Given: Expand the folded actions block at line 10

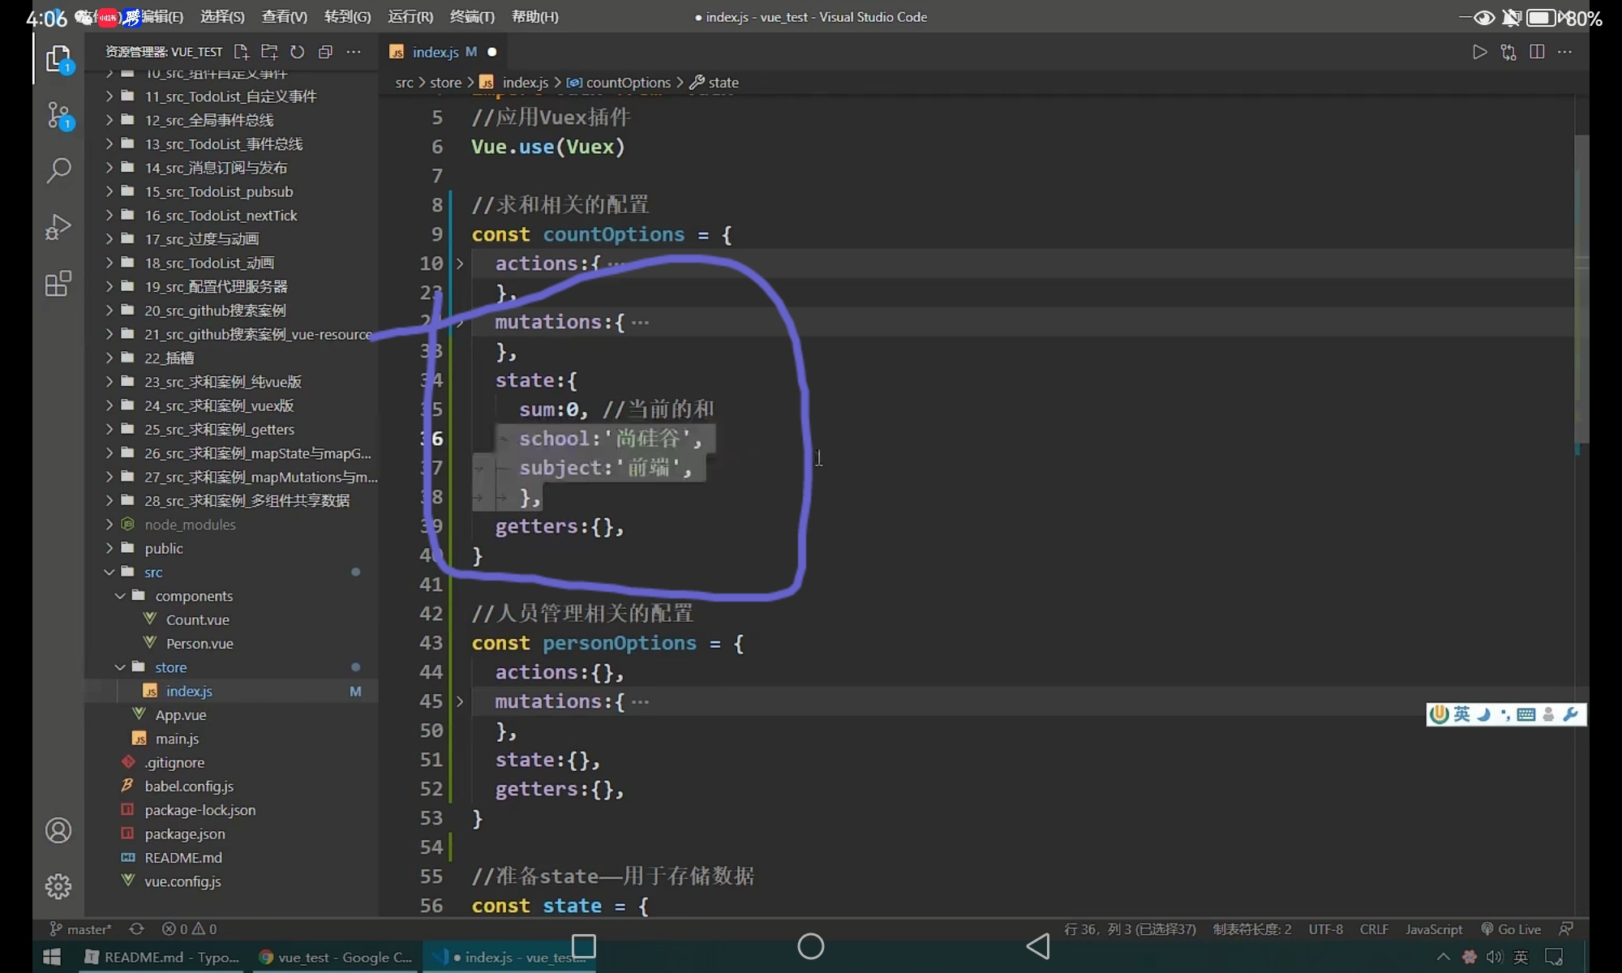Looking at the screenshot, I should [x=460, y=264].
